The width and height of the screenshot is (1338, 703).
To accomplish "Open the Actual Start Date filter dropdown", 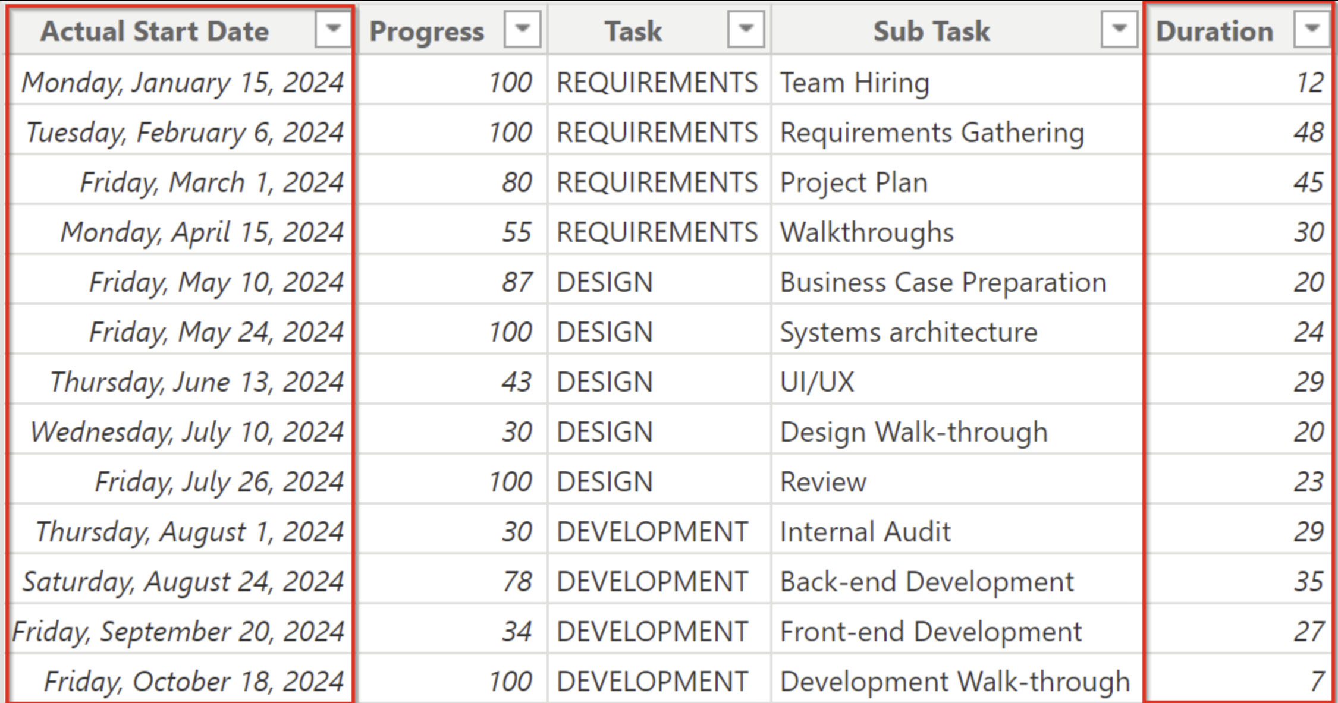I will 333,29.
